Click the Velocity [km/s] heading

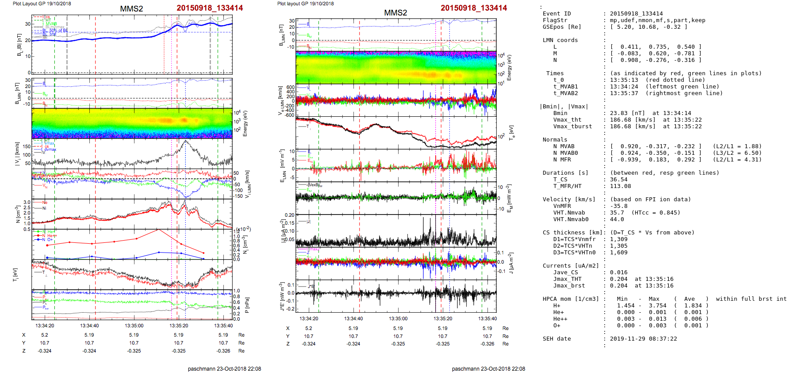pyautogui.click(x=569, y=199)
